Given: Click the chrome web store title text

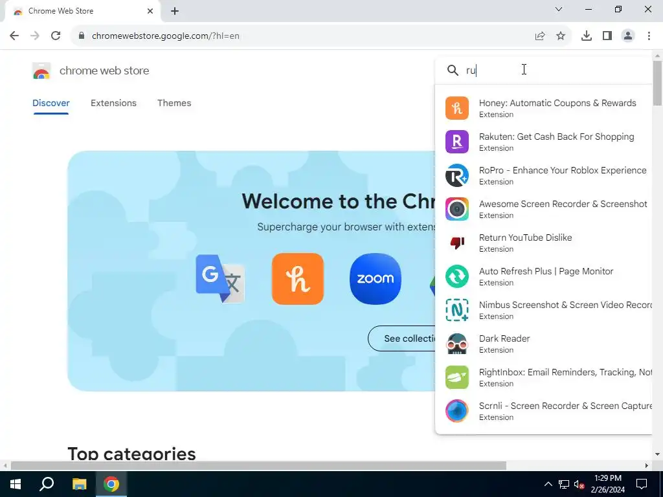Looking at the screenshot, I should pos(104,71).
